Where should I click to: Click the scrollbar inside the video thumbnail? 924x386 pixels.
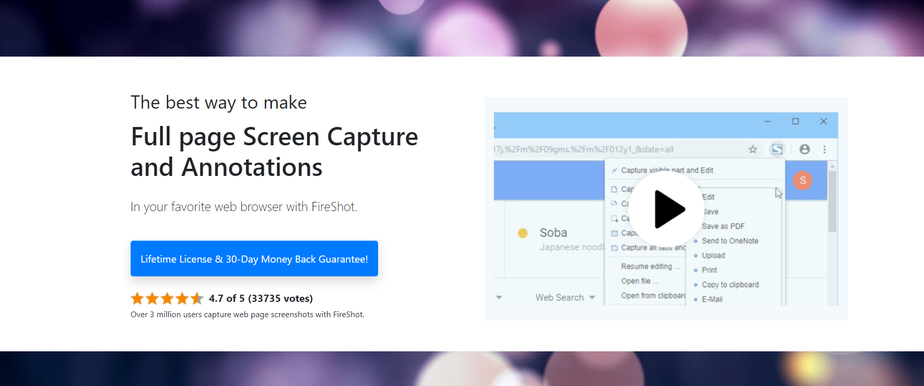832,201
